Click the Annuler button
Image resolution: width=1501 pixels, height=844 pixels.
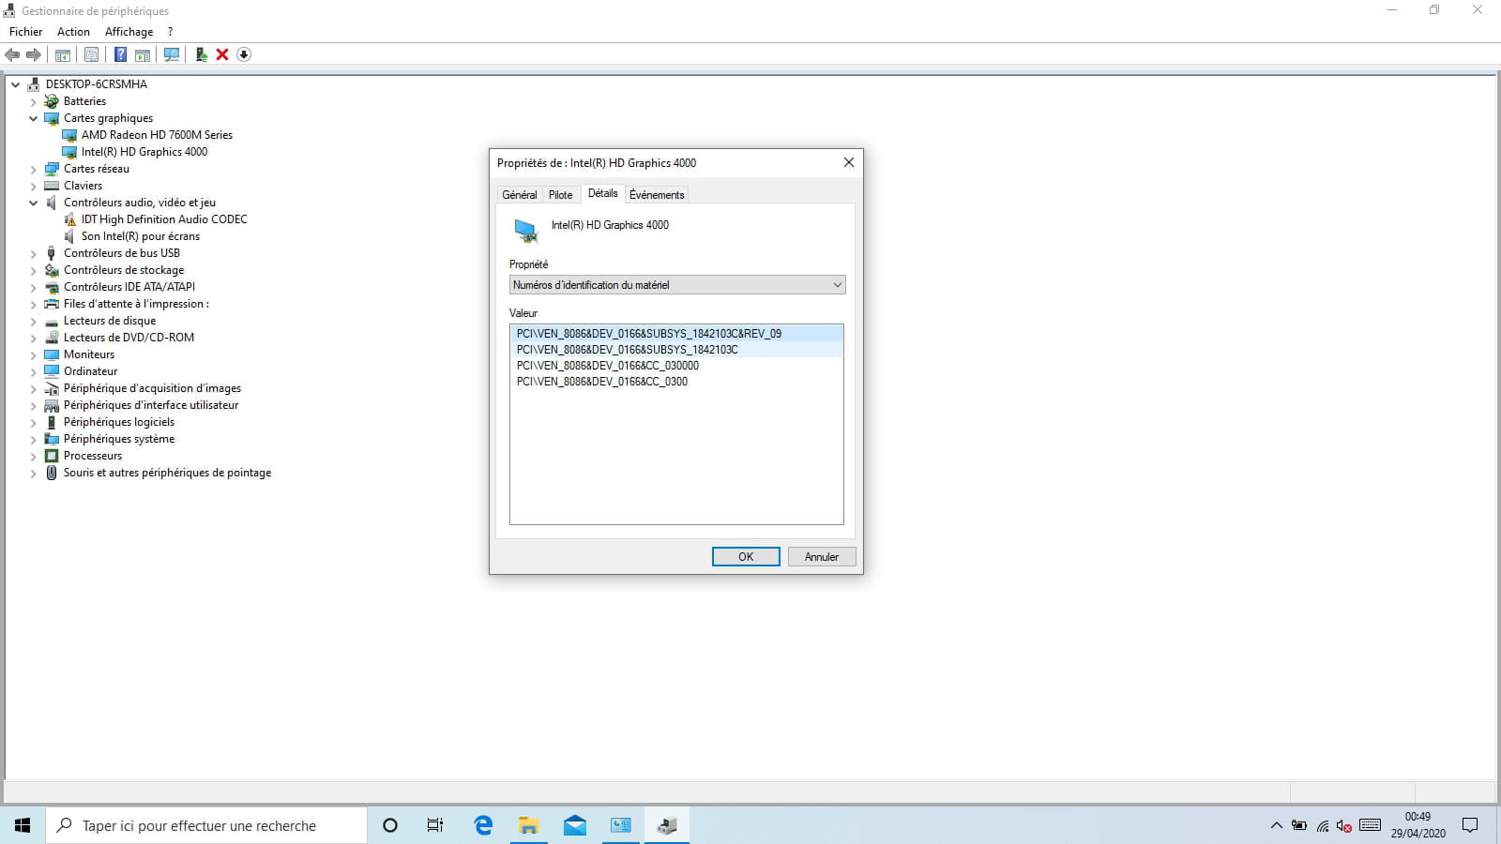(822, 557)
